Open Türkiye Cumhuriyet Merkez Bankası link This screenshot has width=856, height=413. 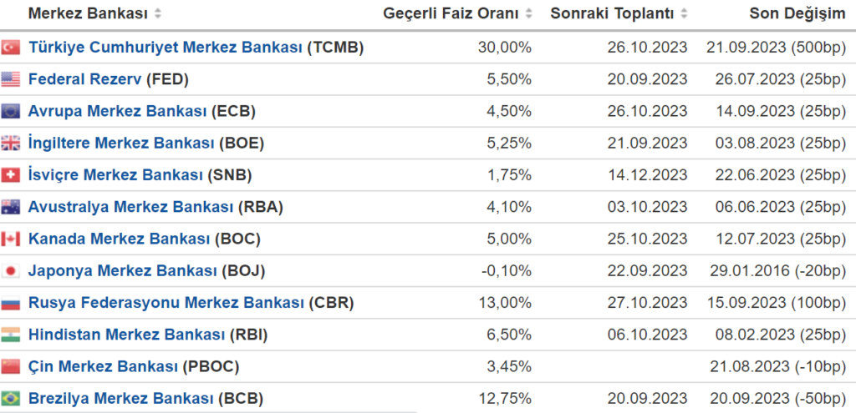click(x=165, y=48)
